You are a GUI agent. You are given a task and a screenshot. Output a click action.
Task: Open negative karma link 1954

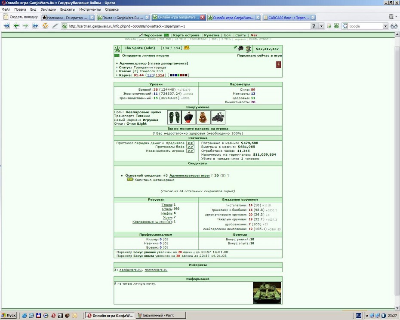160,75
